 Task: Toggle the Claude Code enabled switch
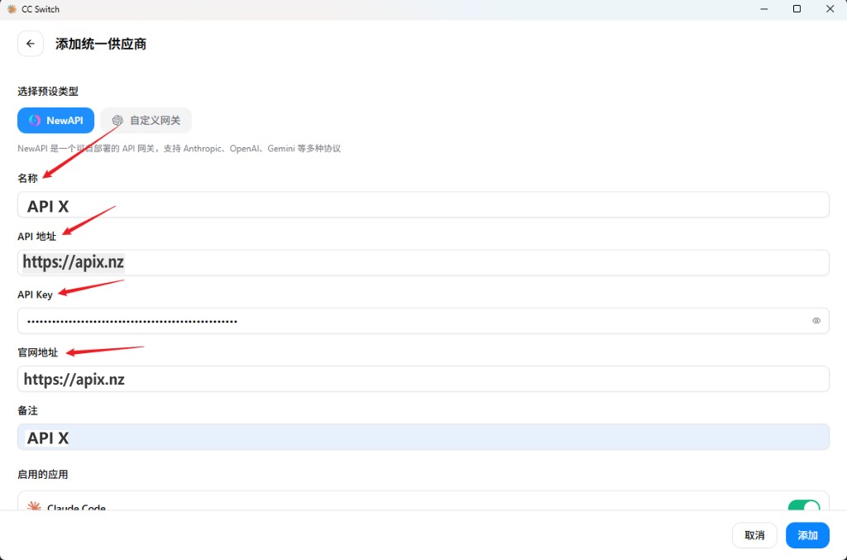click(x=804, y=505)
